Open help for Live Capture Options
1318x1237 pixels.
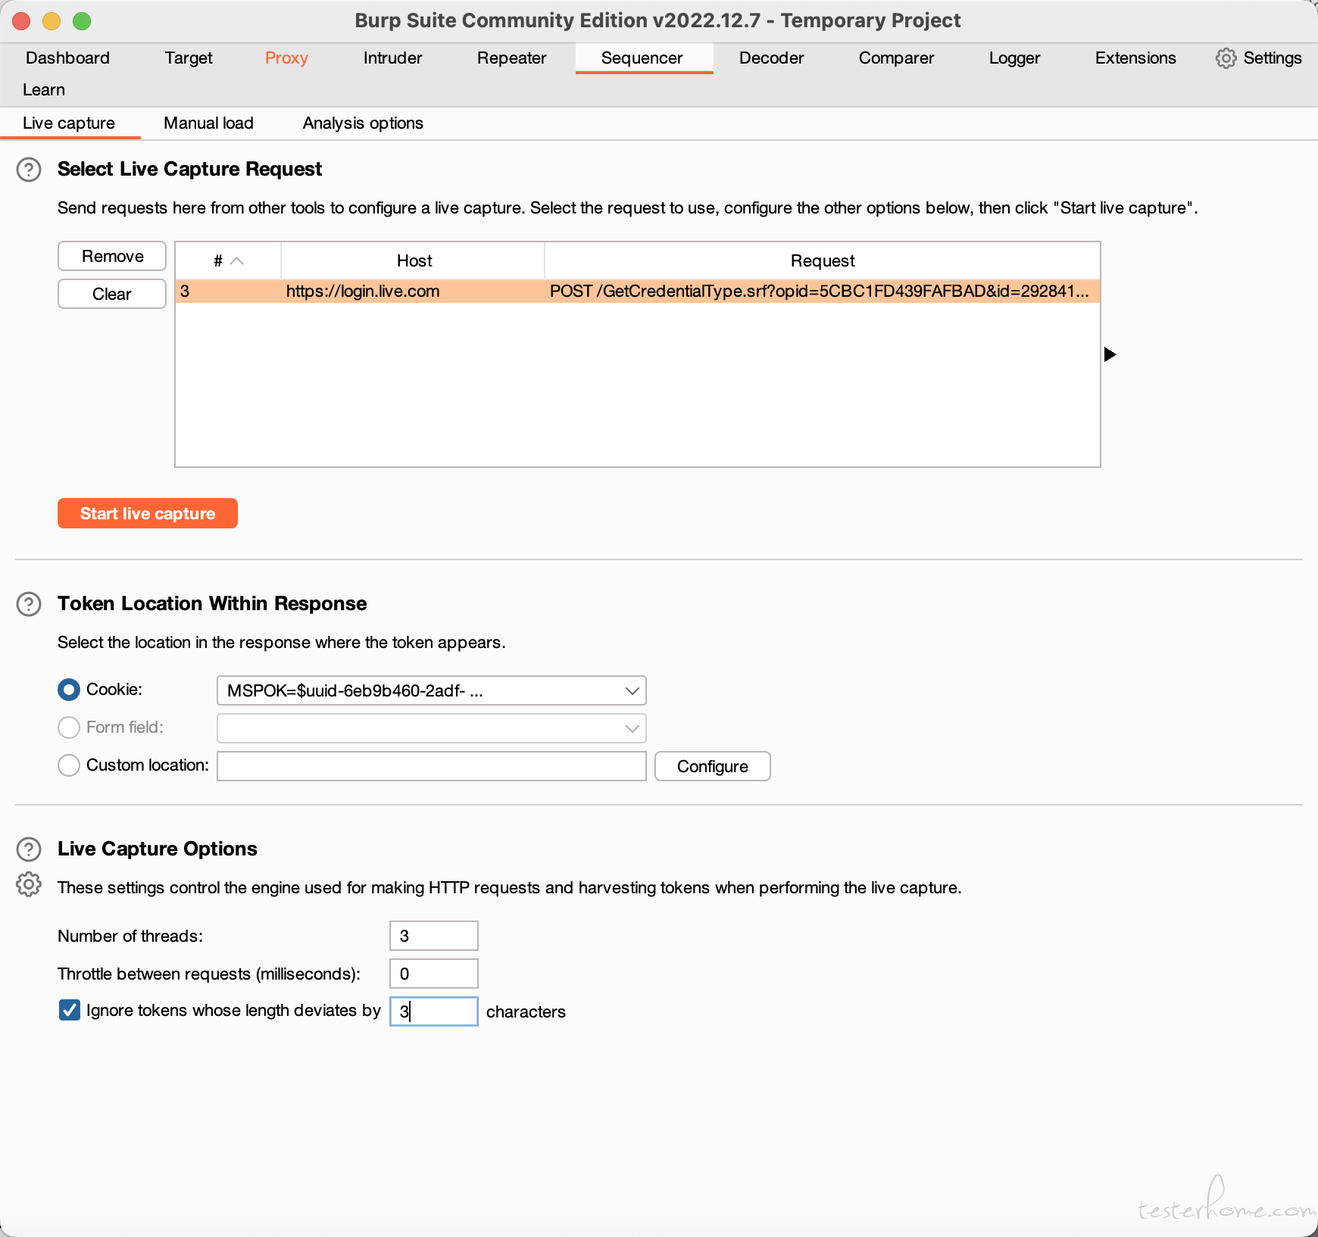click(x=29, y=849)
